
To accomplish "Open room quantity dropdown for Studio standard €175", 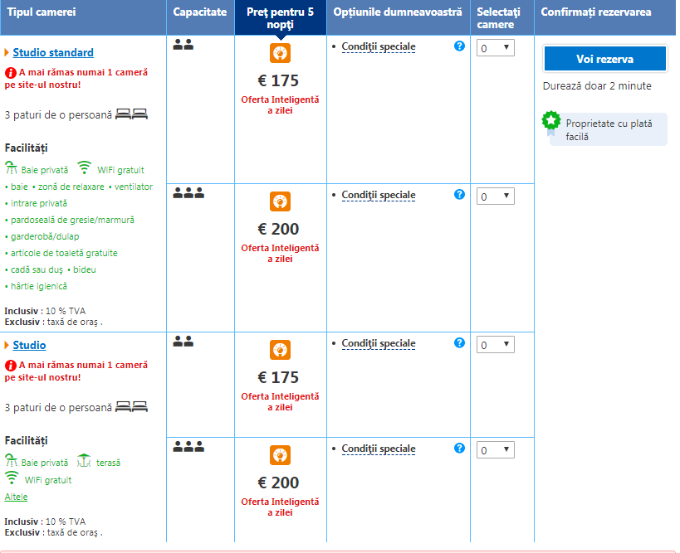I will tap(496, 48).
